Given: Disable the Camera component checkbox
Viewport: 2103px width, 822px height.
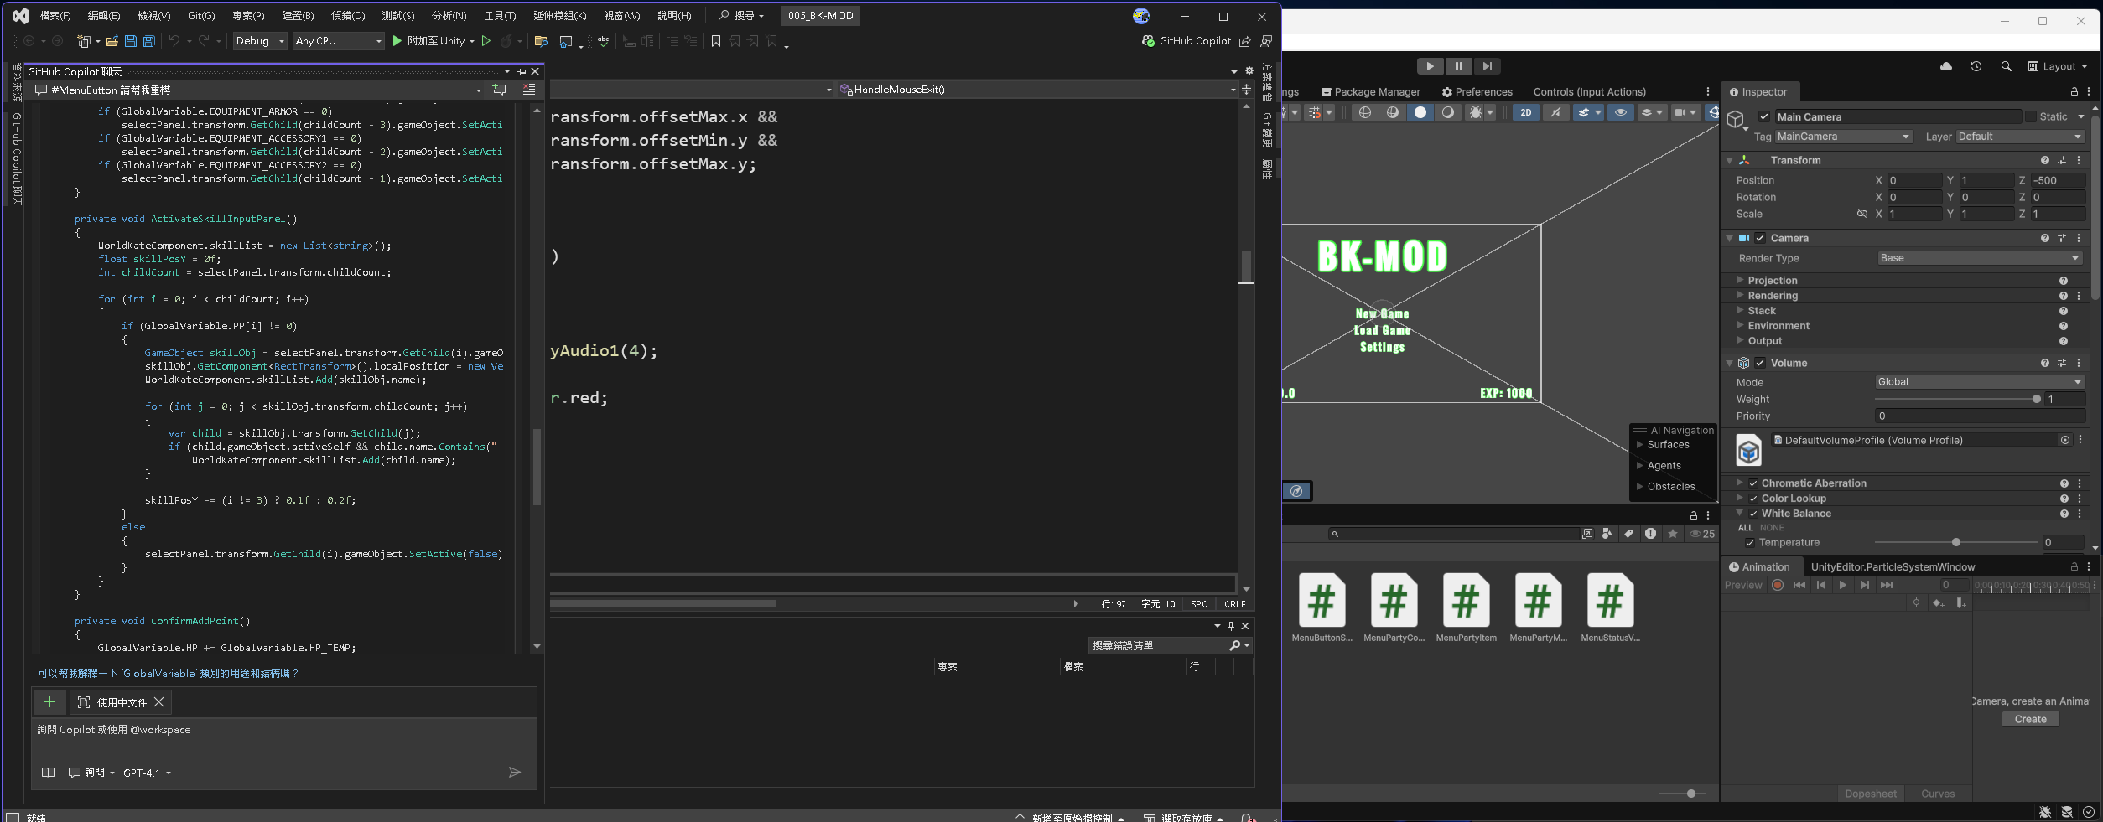Looking at the screenshot, I should (x=1761, y=239).
